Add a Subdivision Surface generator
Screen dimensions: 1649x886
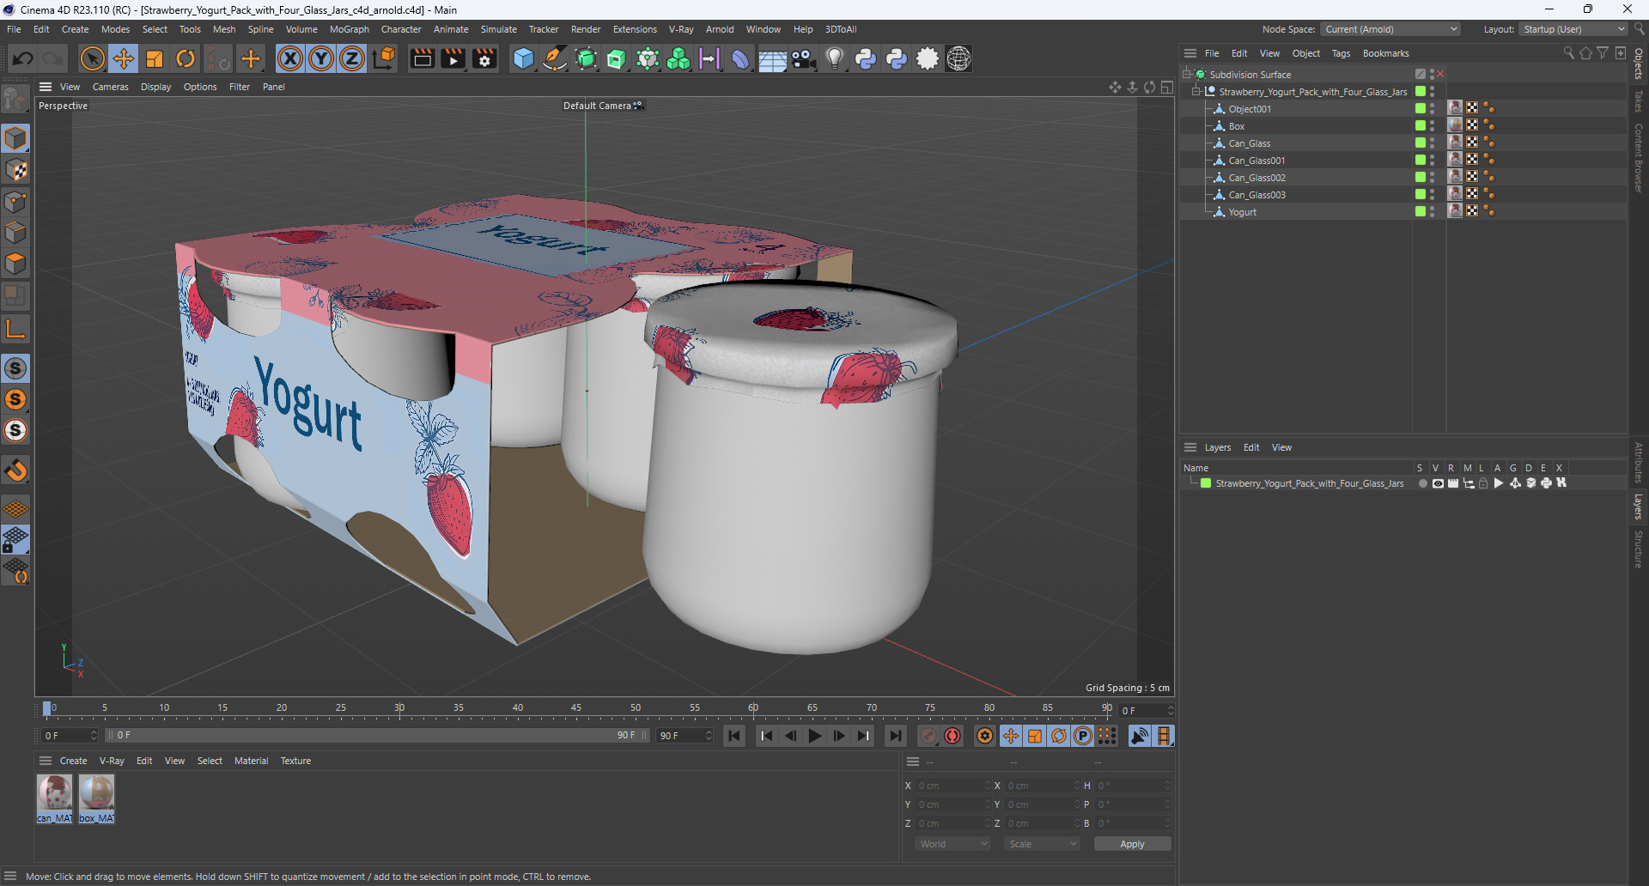pos(586,58)
